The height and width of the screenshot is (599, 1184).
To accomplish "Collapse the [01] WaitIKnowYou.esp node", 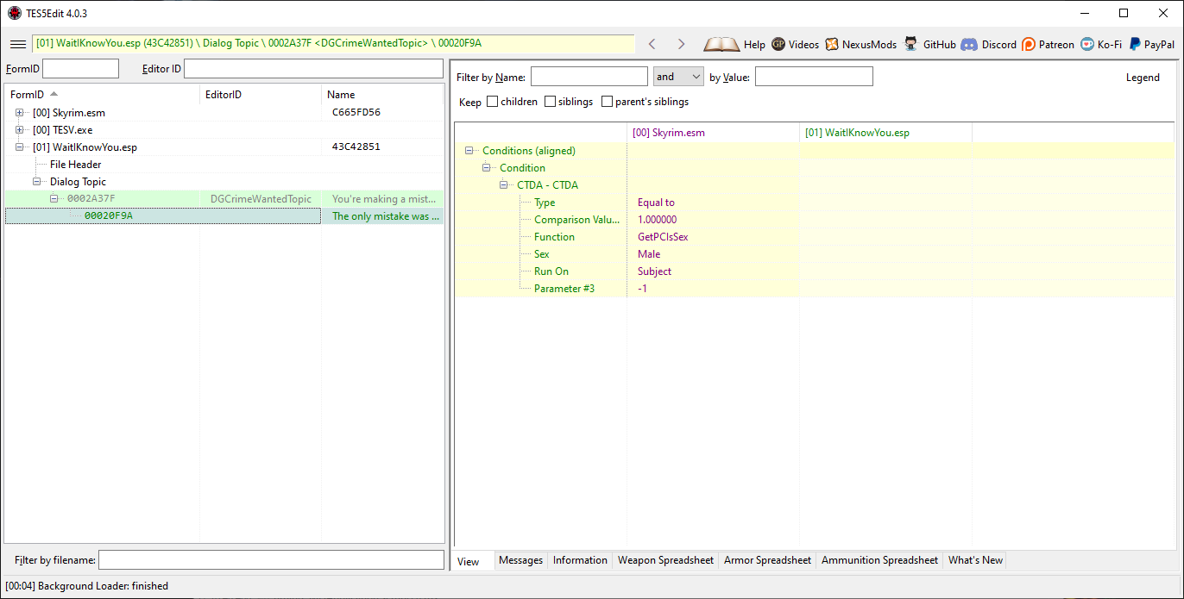I will [x=20, y=147].
